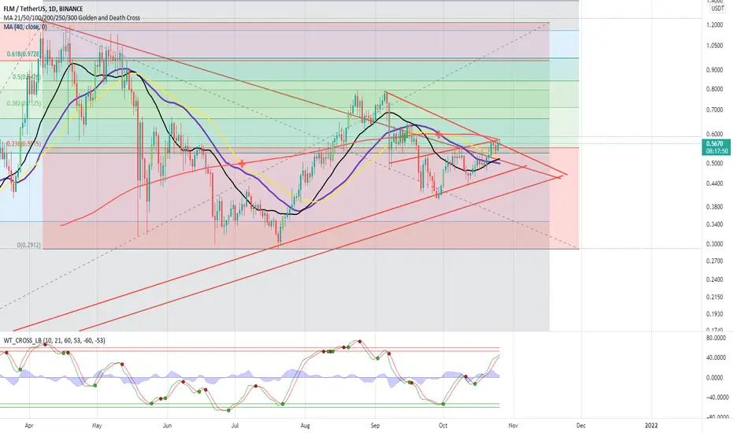The width and height of the screenshot is (734, 433).
Task: Click the 0.7000 price axis value
Action: (714, 110)
